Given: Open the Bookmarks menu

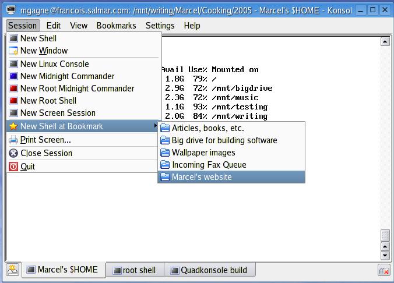Looking at the screenshot, I should (x=117, y=26).
